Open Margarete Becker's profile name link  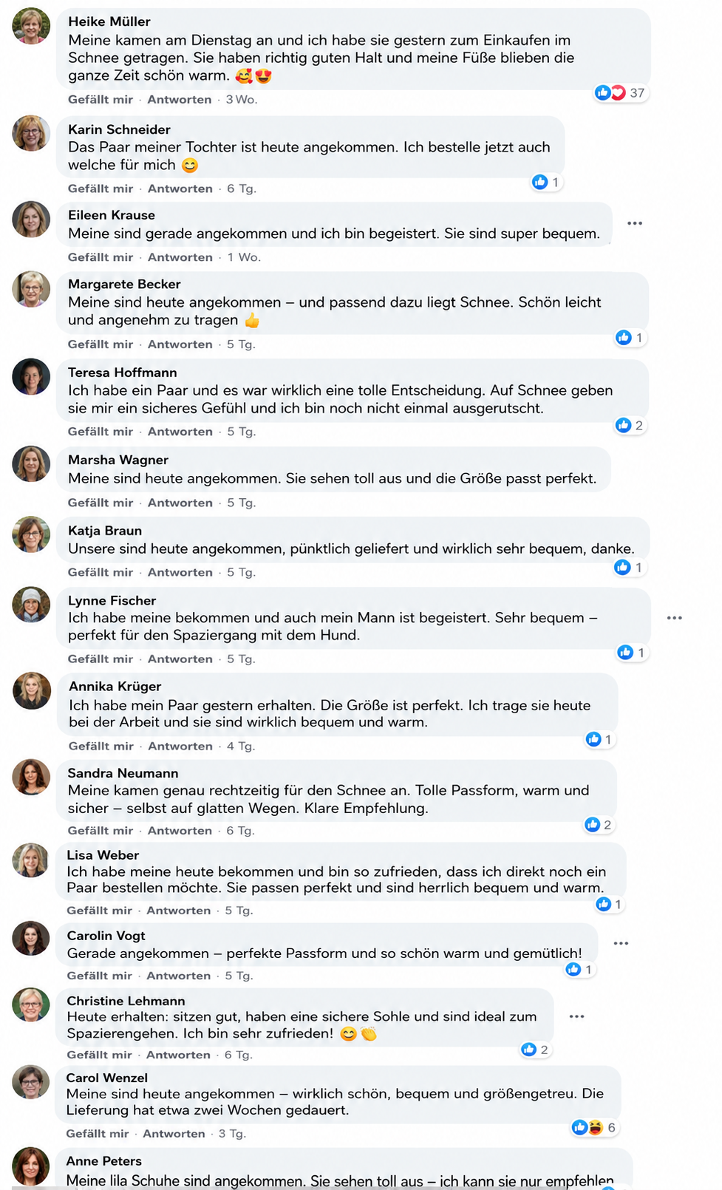coord(124,284)
